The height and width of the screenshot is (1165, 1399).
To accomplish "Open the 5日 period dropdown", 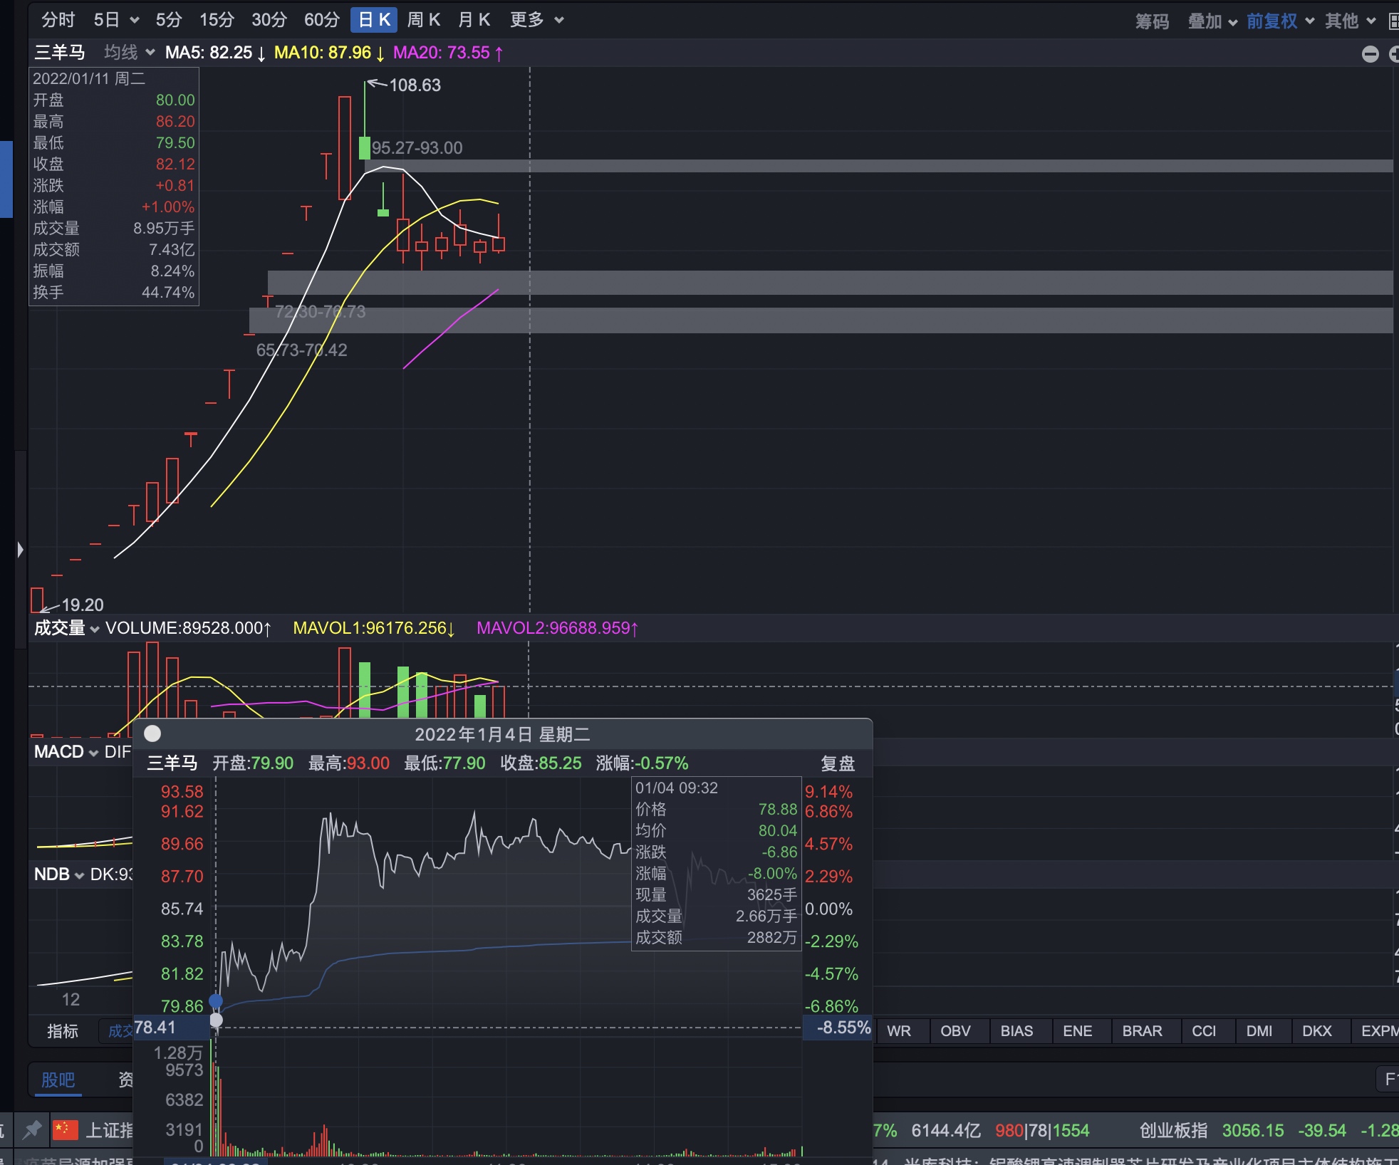I will (x=116, y=20).
